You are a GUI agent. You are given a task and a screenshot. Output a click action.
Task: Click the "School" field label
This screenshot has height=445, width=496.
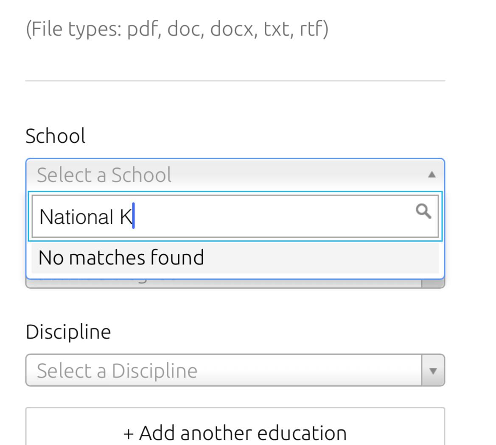(55, 136)
